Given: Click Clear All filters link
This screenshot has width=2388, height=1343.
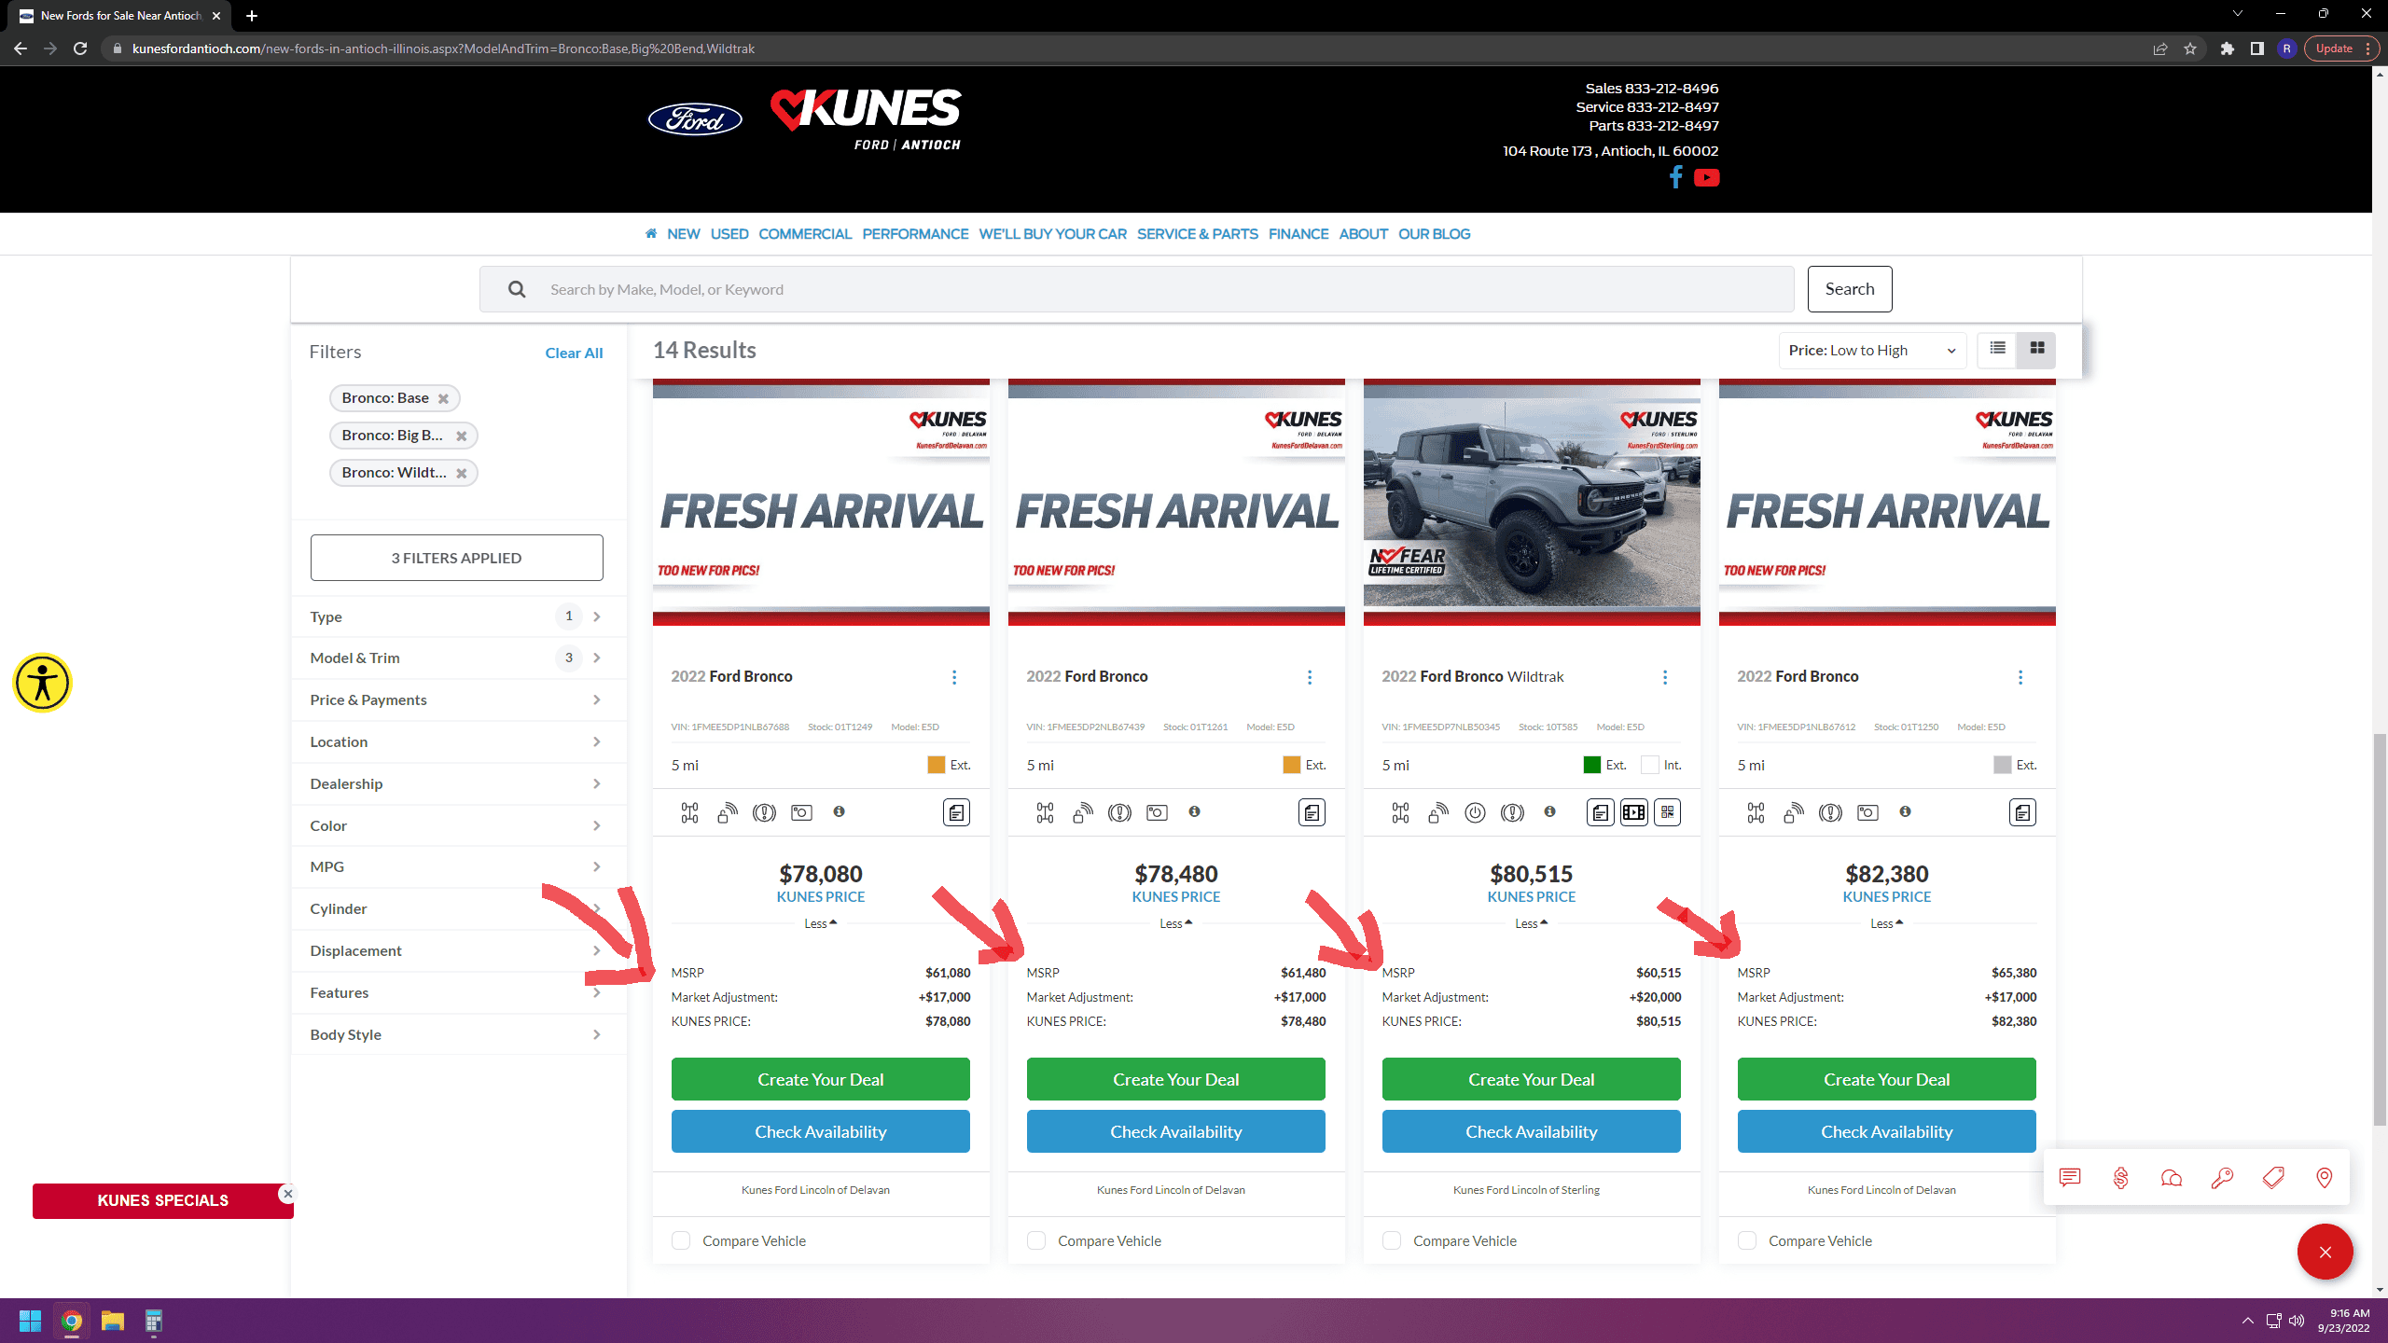Looking at the screenshot, I should pos(574,353).
